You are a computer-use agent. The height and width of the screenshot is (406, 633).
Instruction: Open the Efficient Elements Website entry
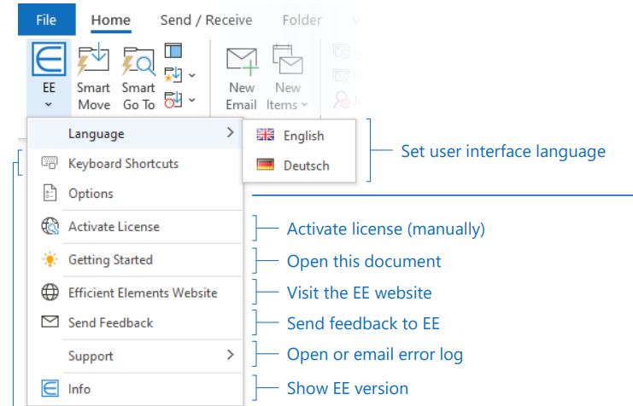click(143, 293)
